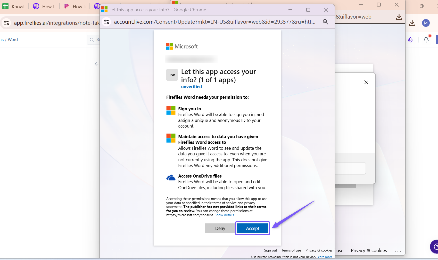The height and width of the screenshot is (260, 438).
Task: Close the Microsoft consent popup window
Action: coord(326,10)
